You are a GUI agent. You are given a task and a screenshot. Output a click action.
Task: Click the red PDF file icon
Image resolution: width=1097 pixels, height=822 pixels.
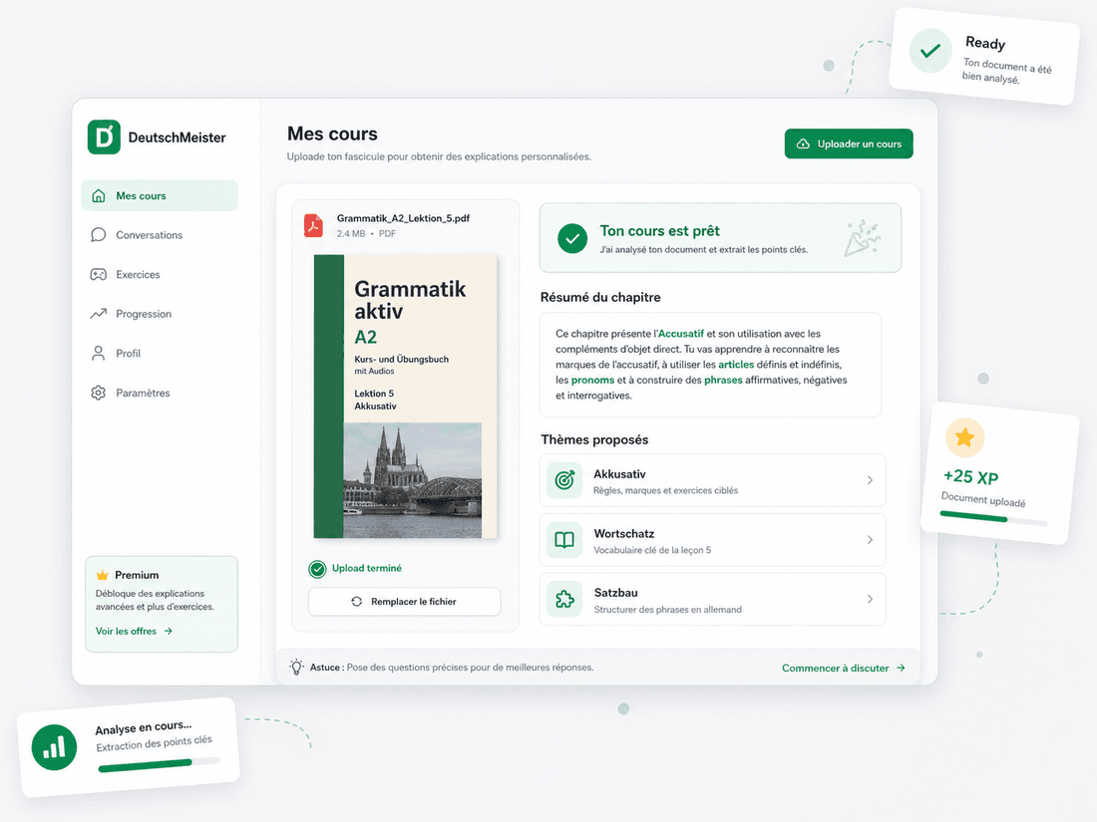click(313, 226)
